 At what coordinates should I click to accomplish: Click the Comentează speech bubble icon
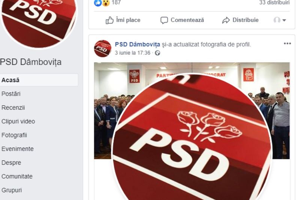click(x=164, y=20)
